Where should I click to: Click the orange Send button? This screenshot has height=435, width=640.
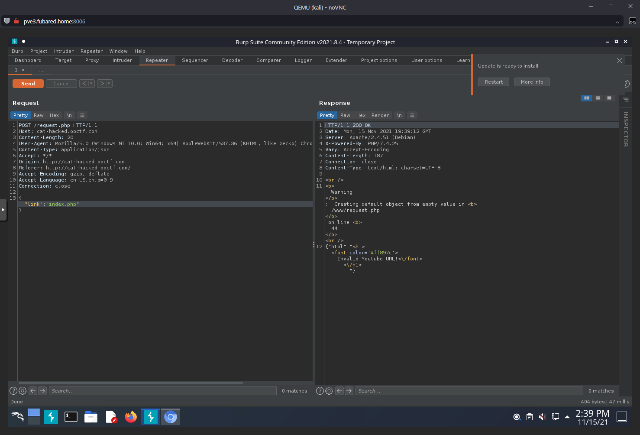click(28, 84)
